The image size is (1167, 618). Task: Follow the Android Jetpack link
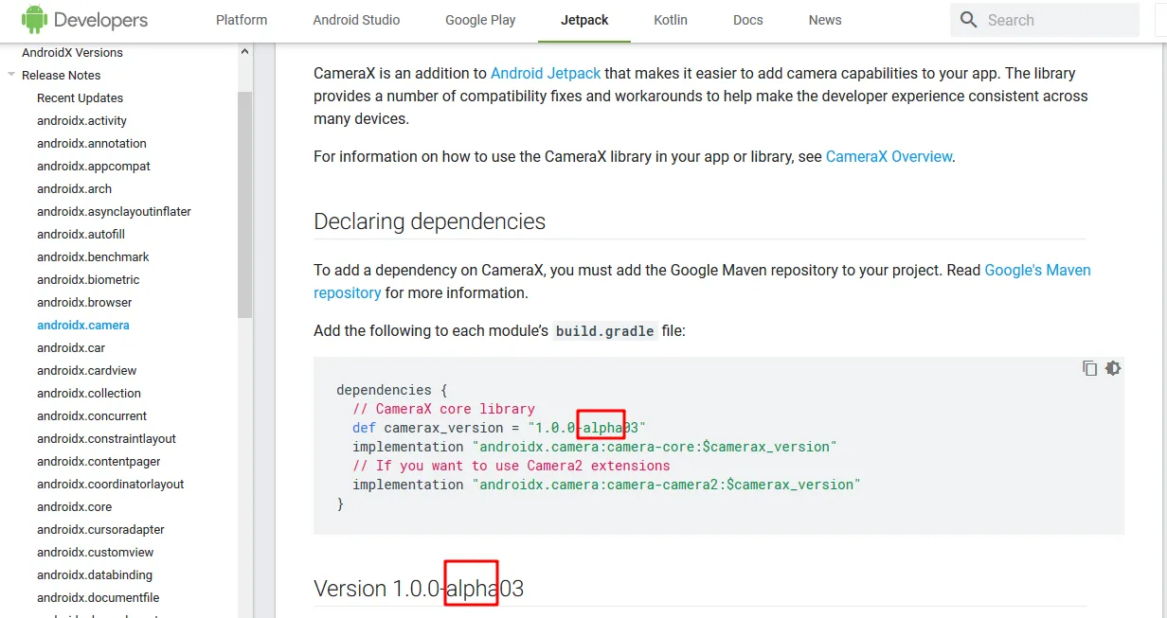coord(546,73)
